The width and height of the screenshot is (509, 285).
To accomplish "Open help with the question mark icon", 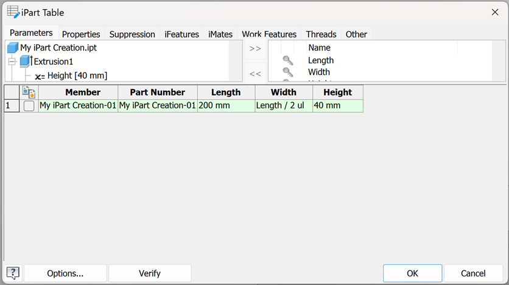I will (x=13, y=273).
